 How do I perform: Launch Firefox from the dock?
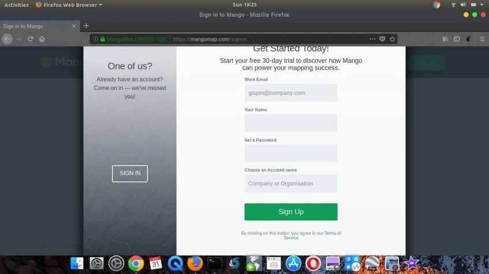tap(195, 264)
